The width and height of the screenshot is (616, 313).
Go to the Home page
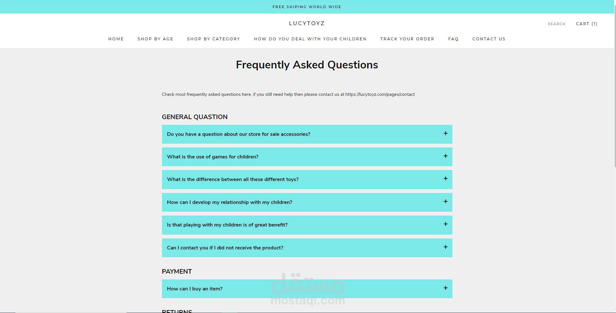[x=116, y=39]
